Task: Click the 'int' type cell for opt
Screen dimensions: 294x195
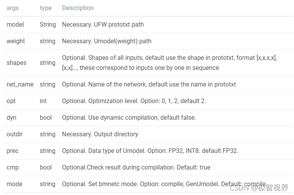Action: 43,101
